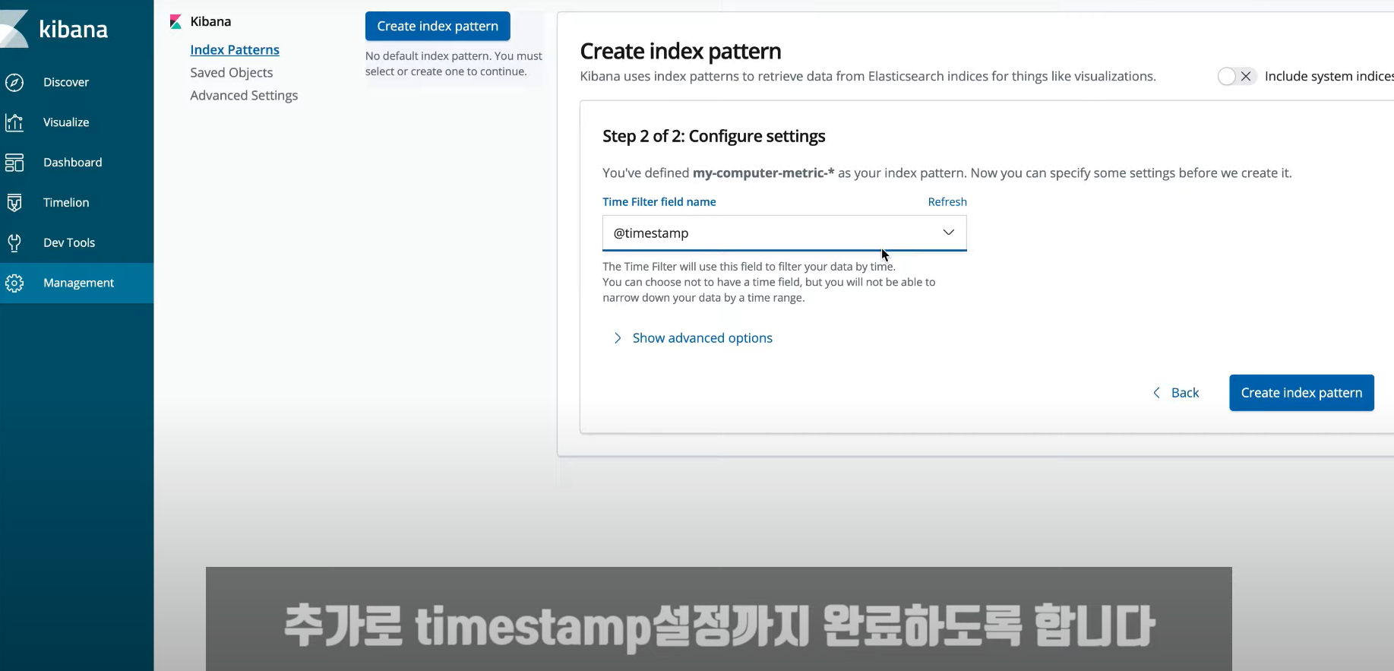Screen dimensions: 1394x671
Task: Open Advanced Settings section
Action: tap(244, 96)
